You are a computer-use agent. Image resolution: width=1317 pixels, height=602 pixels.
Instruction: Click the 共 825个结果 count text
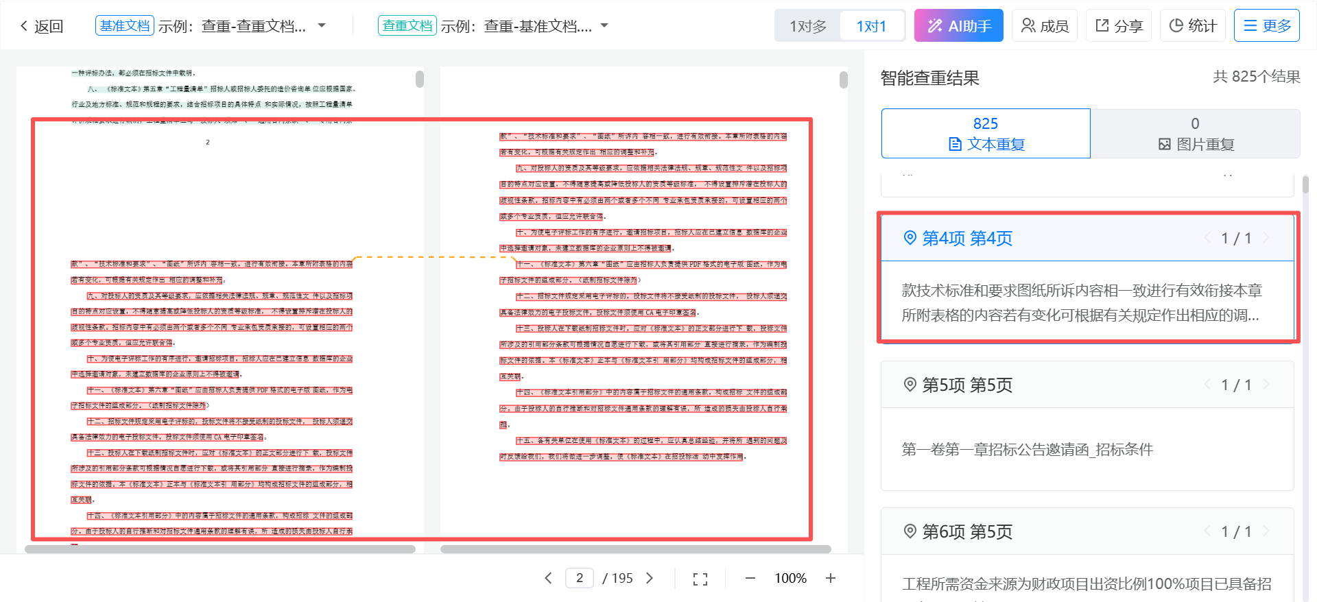1257,77
